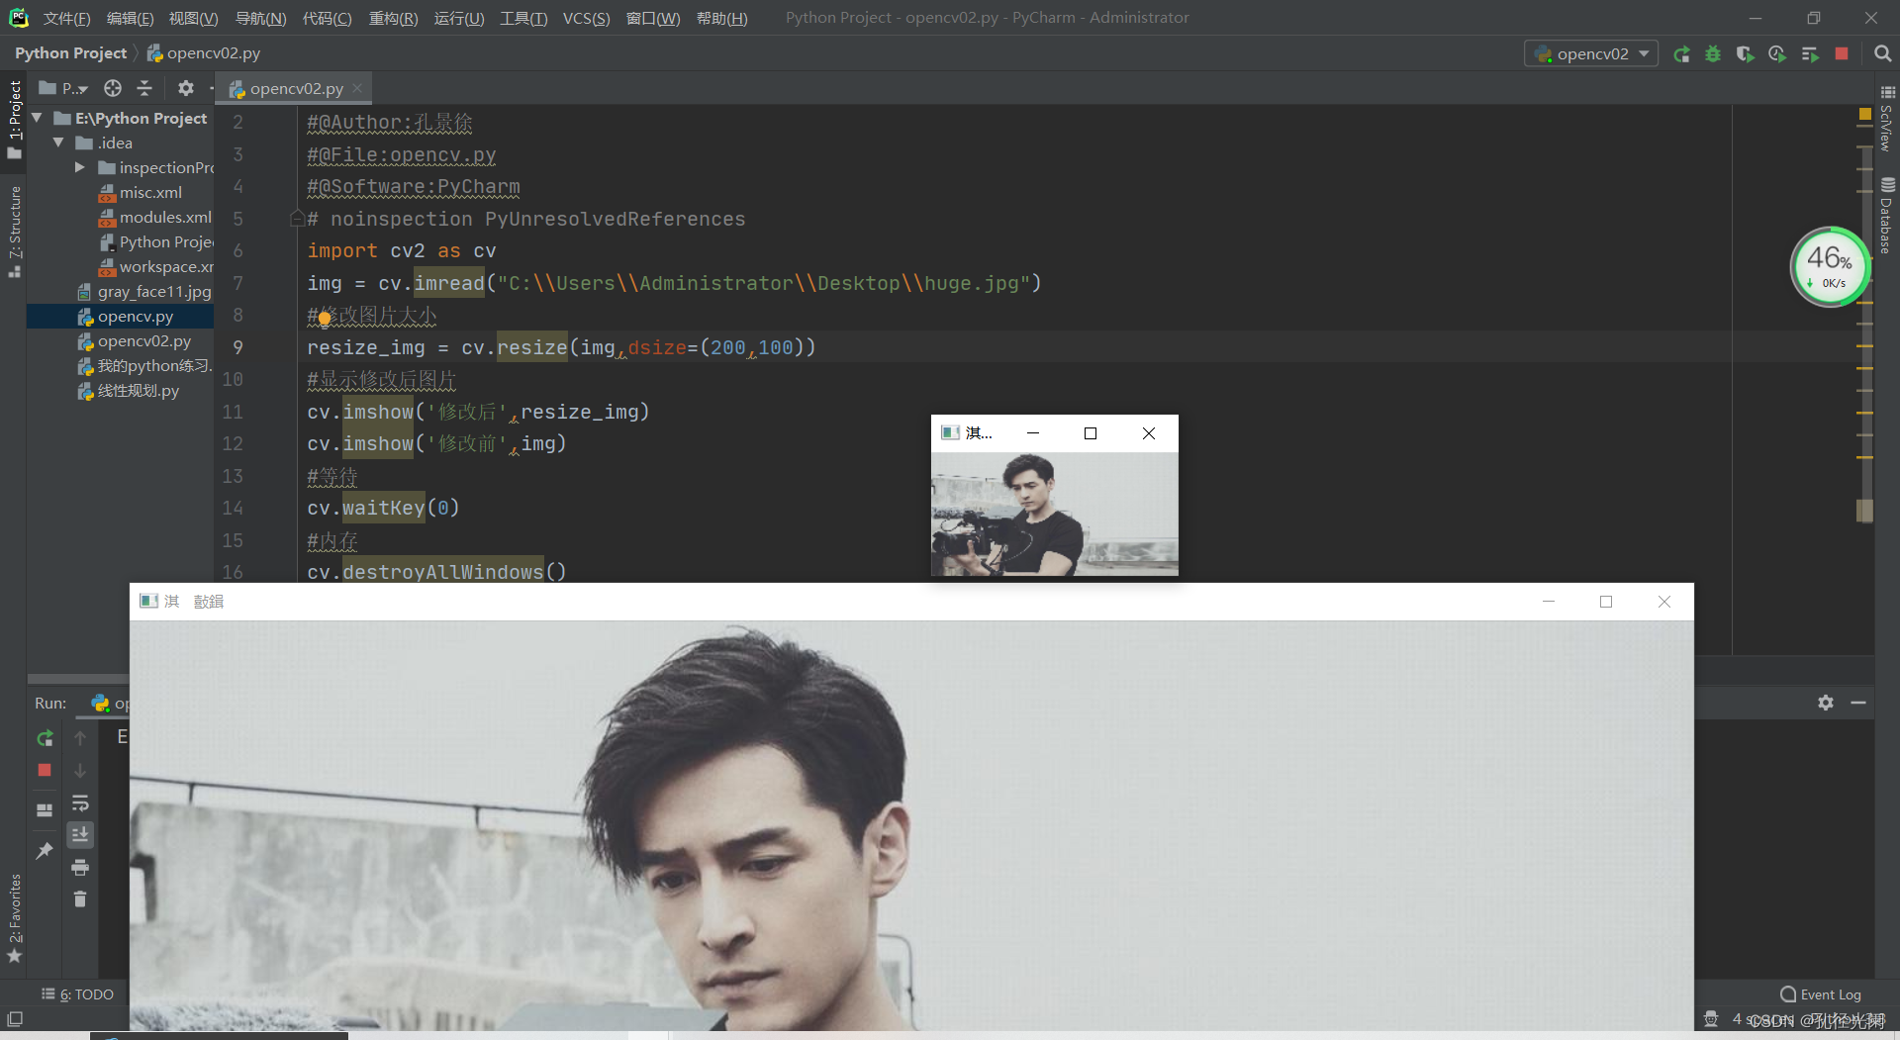Viewport: 1900px width, 1040px height.
Task: Toggle tool window quick access icon bottom-left
Action: coord(15,1018)
